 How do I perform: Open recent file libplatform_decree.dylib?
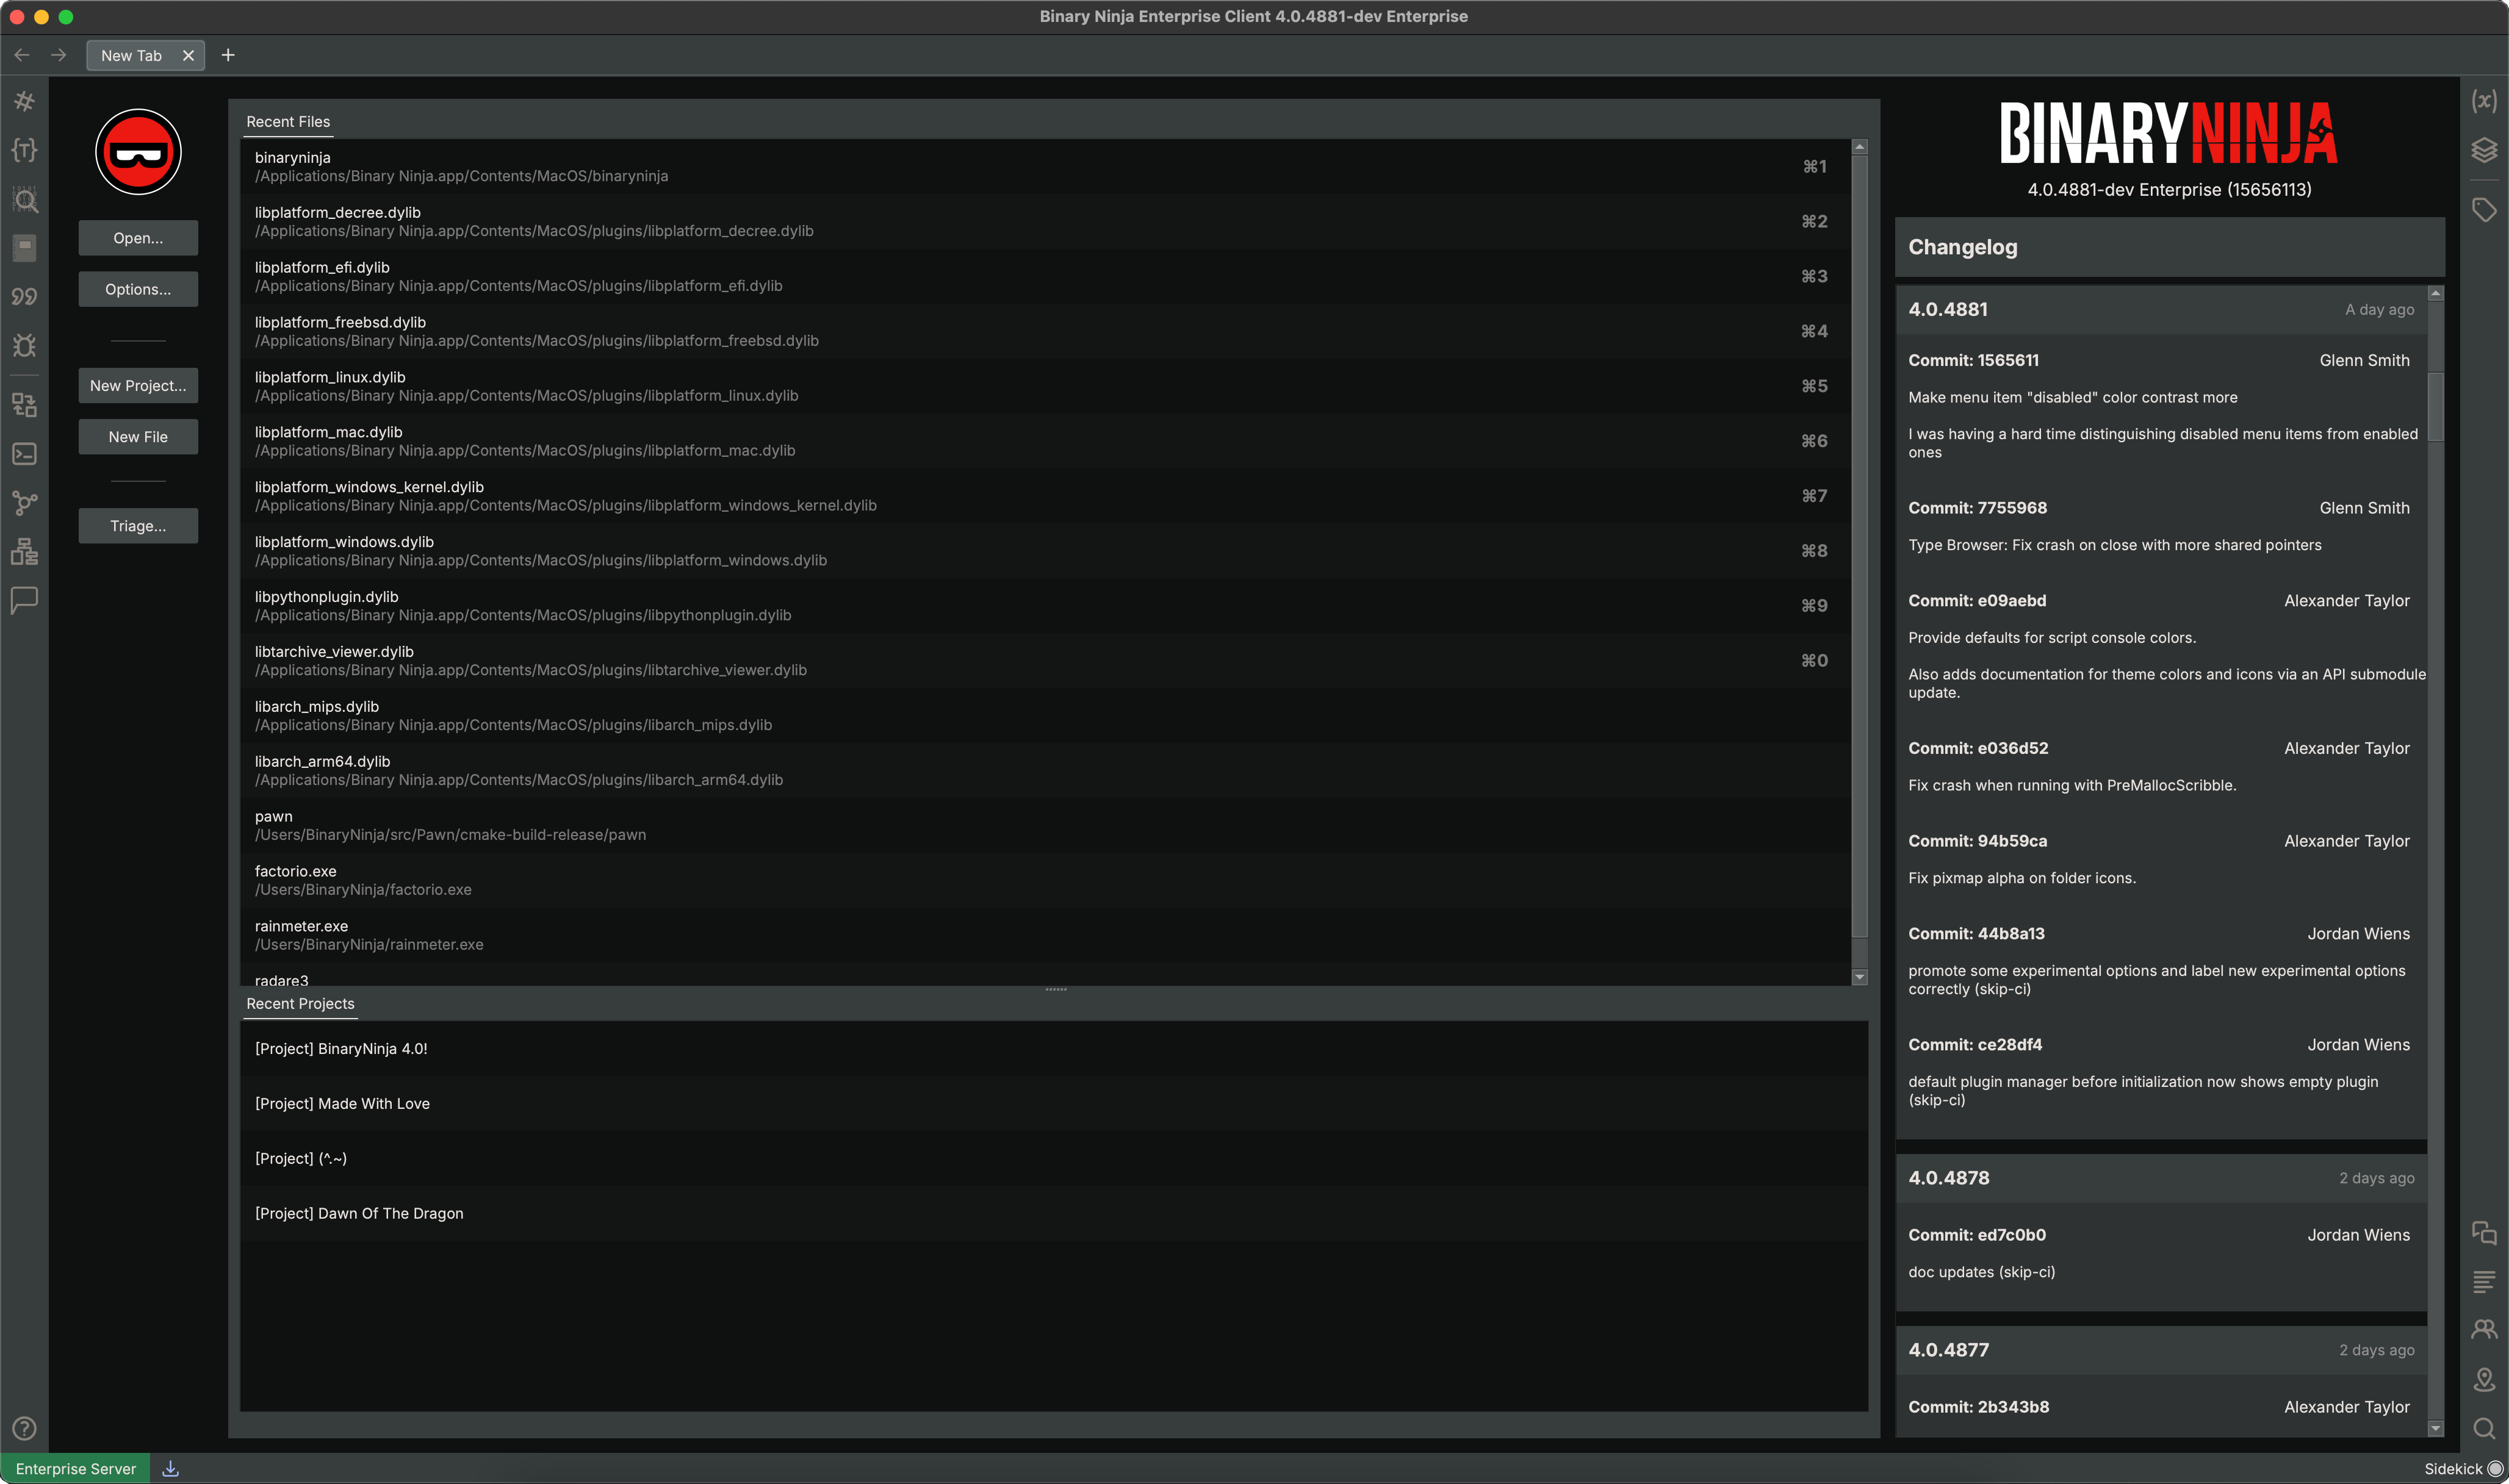coord(1045,222)
